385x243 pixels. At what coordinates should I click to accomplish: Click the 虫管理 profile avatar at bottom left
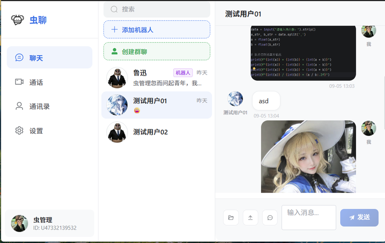(19, 223)
